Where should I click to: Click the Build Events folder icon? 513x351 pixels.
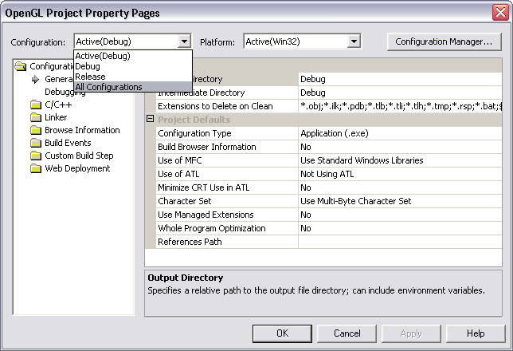click(36, 143)
